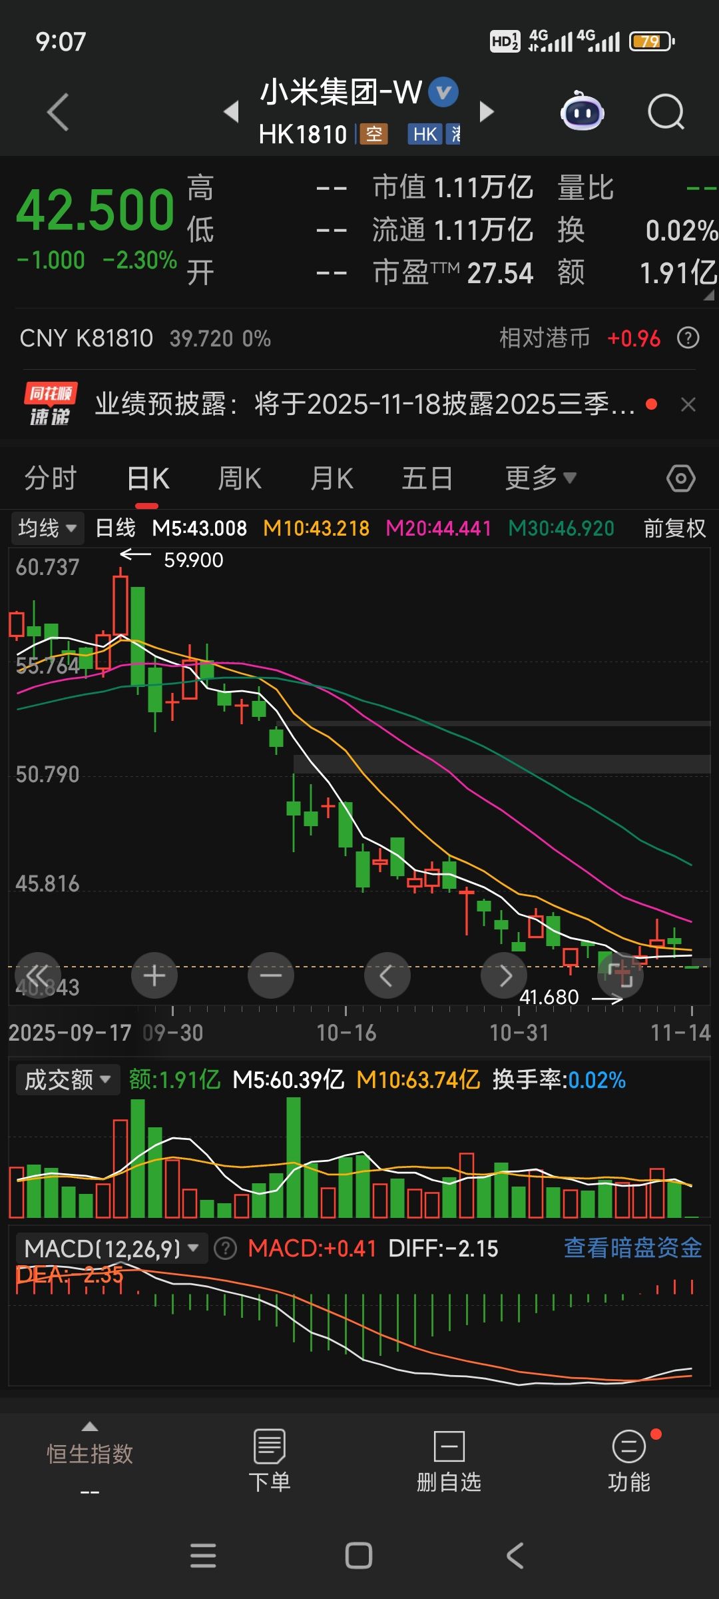Viewport: 719px width, 1599px height.
Task: Move chart right with arrow button
Action: click(504, 976)
